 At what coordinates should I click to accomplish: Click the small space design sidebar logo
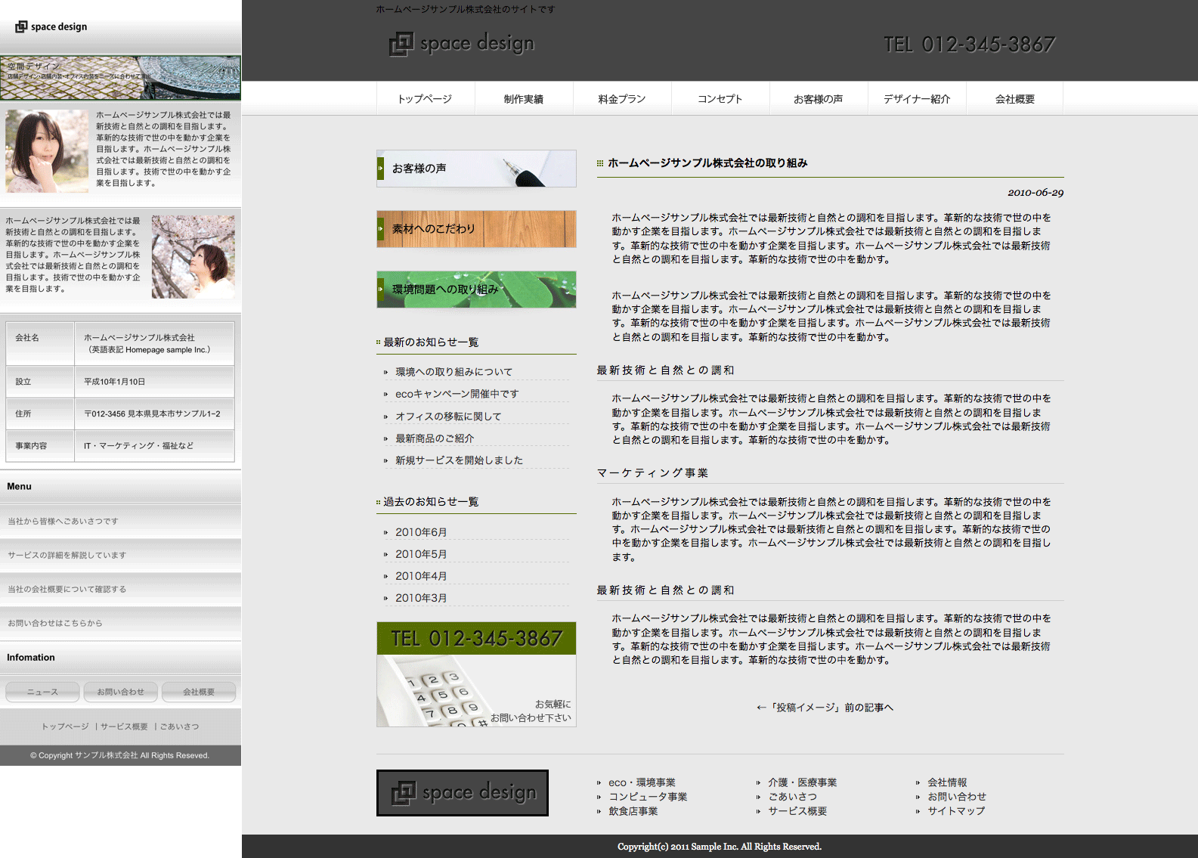click(x=51, y=27)
